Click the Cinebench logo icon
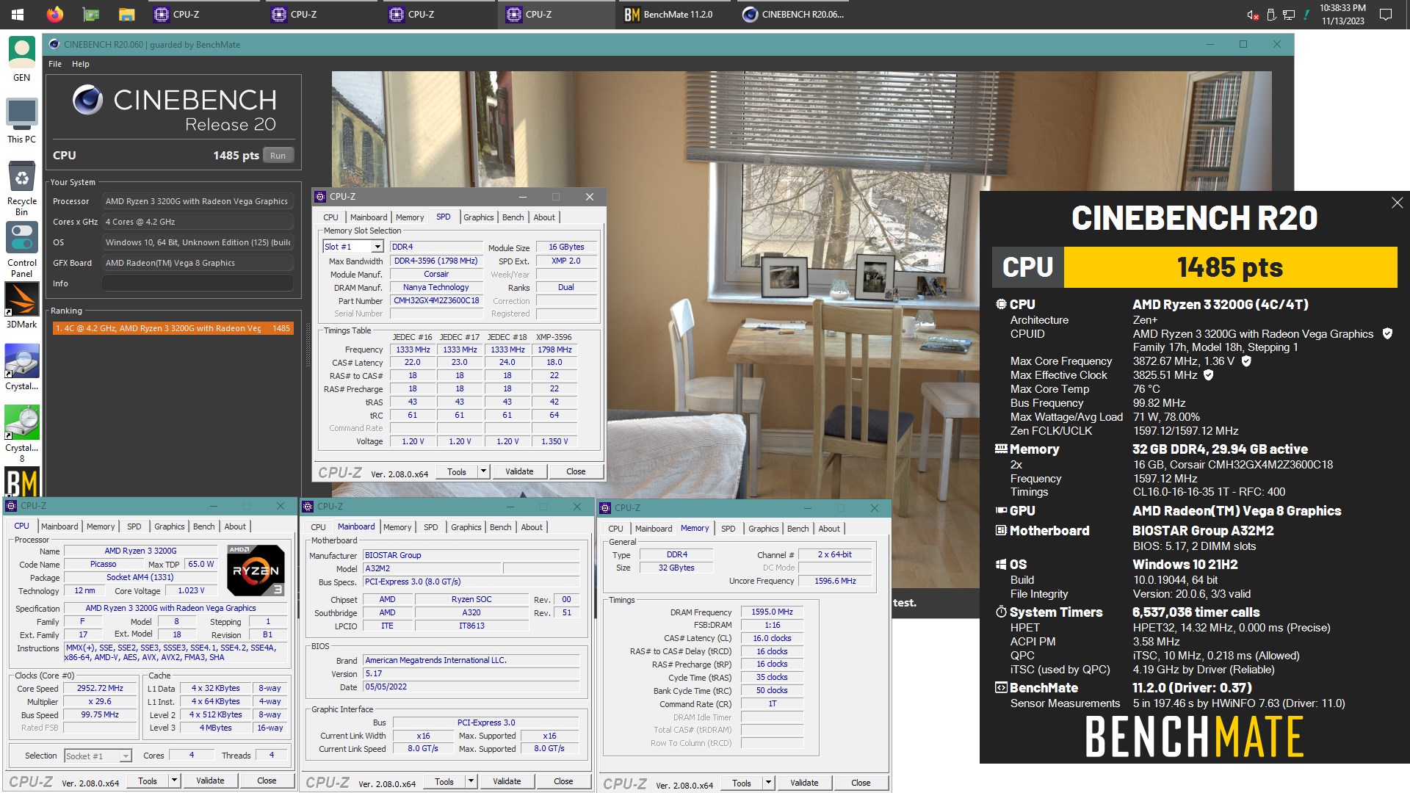 coord(87,99)
